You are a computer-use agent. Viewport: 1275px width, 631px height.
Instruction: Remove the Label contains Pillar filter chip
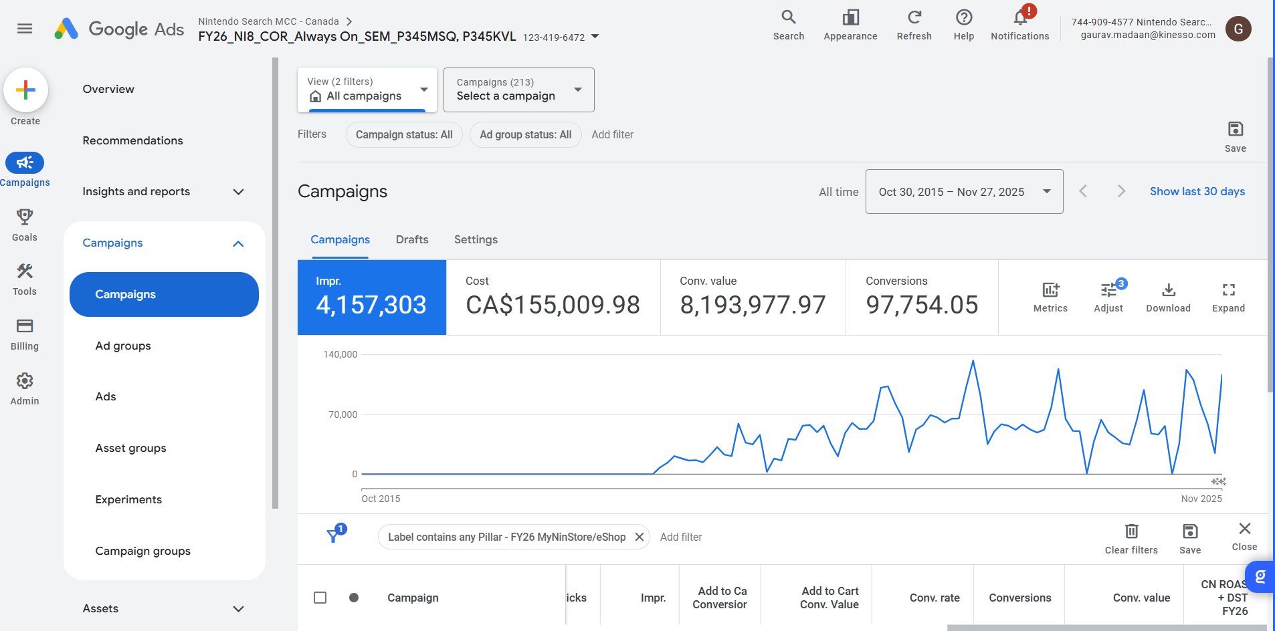(640, 537)
